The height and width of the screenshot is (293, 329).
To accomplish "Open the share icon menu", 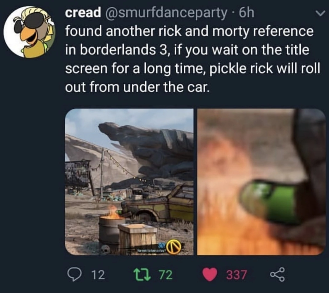I will coord(277,274).
